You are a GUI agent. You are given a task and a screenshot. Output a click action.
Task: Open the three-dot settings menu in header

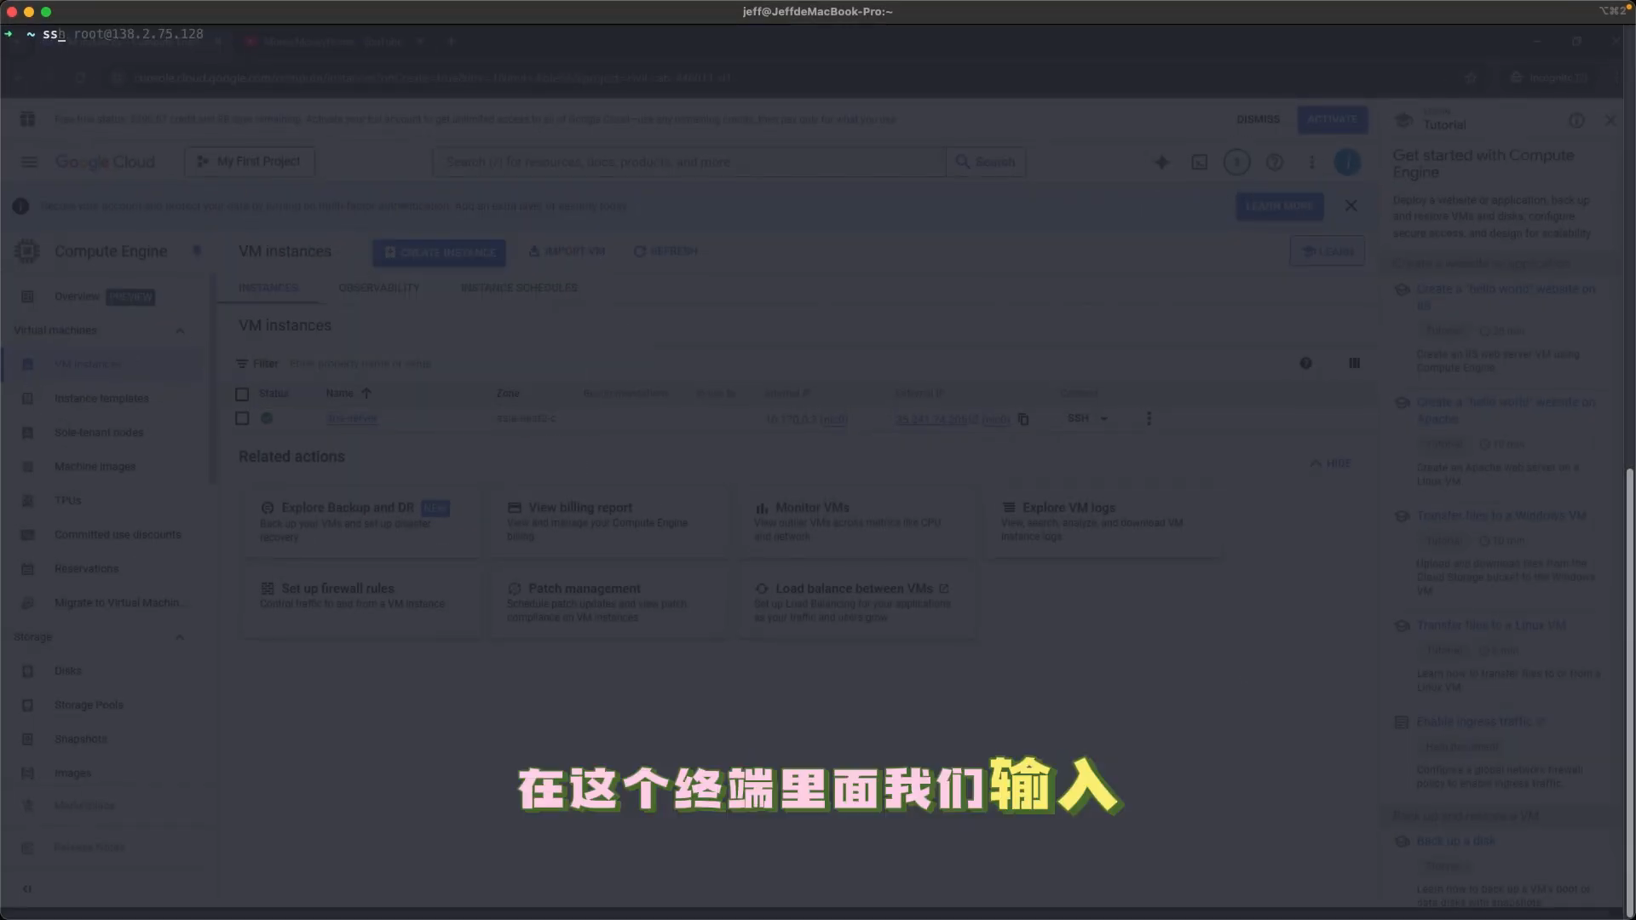(x=1311, y=162)
